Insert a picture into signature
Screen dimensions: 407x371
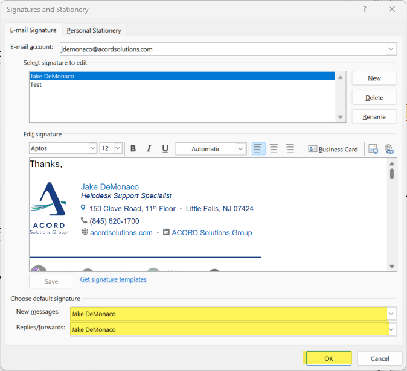pyautogui.click(x=373, y=149)
